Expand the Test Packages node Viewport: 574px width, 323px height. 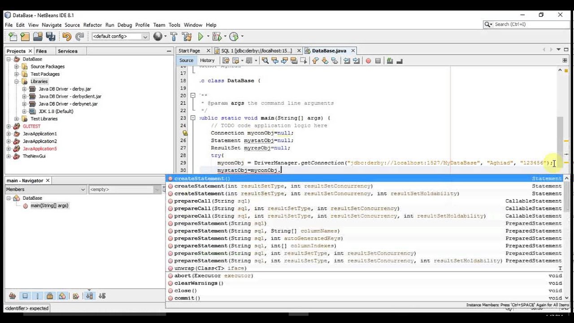click(17, 74)
